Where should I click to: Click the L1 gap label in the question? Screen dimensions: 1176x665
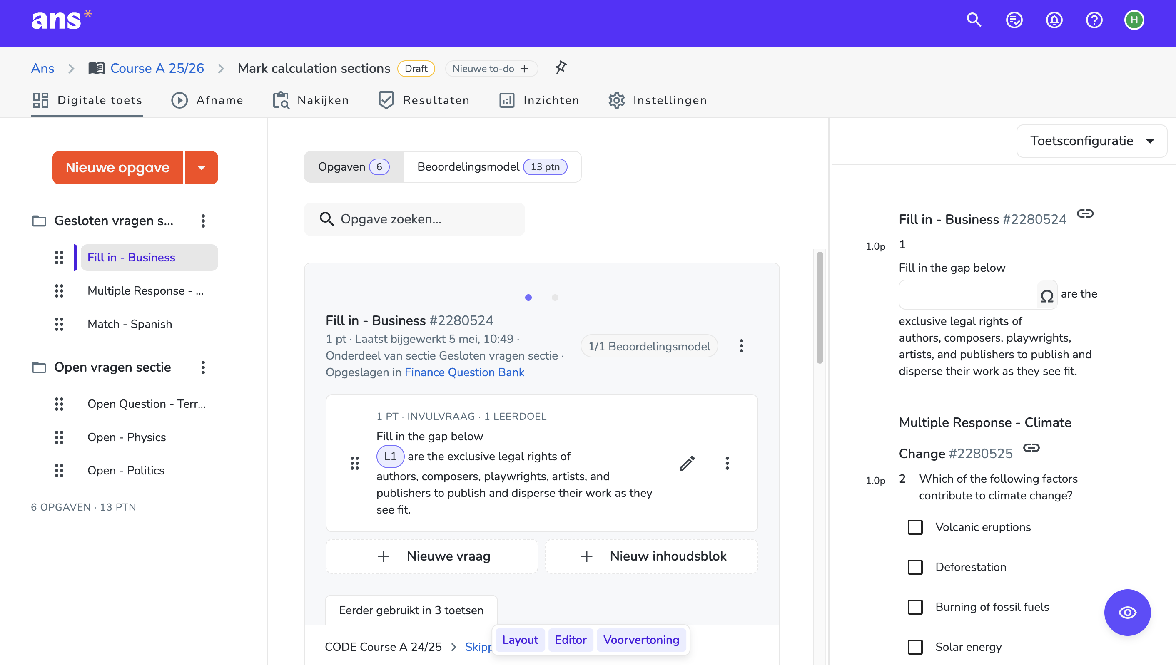(390, 456)
